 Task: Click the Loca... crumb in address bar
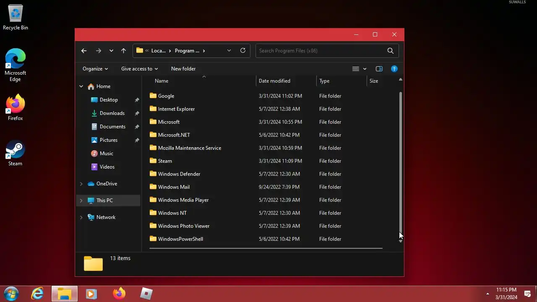tap(159, 51)
